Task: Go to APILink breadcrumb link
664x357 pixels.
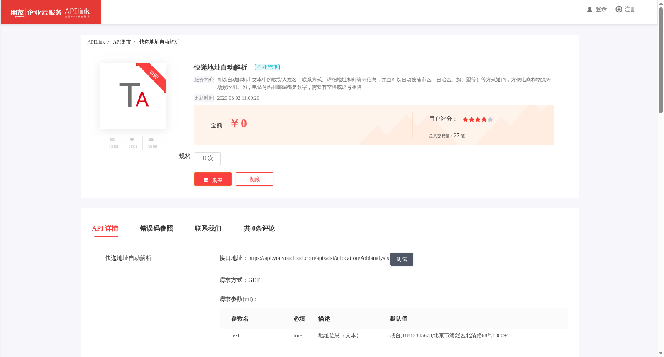Action: 96,42
